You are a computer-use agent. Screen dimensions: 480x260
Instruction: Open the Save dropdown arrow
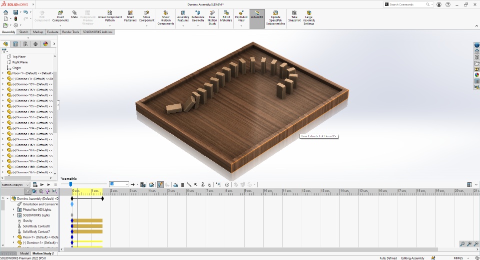[20, 12]
